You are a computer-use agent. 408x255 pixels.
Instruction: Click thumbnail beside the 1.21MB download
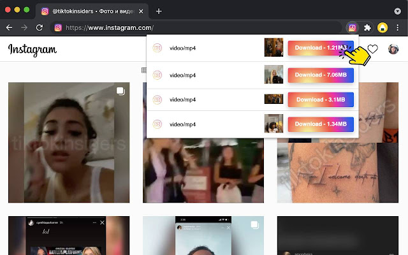273,47
